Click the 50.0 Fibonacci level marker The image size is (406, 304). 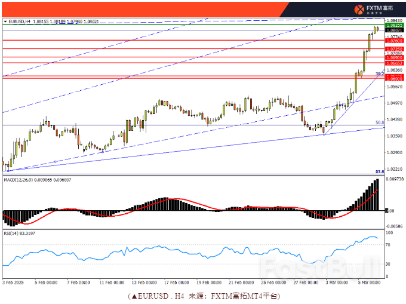point(379,122)
